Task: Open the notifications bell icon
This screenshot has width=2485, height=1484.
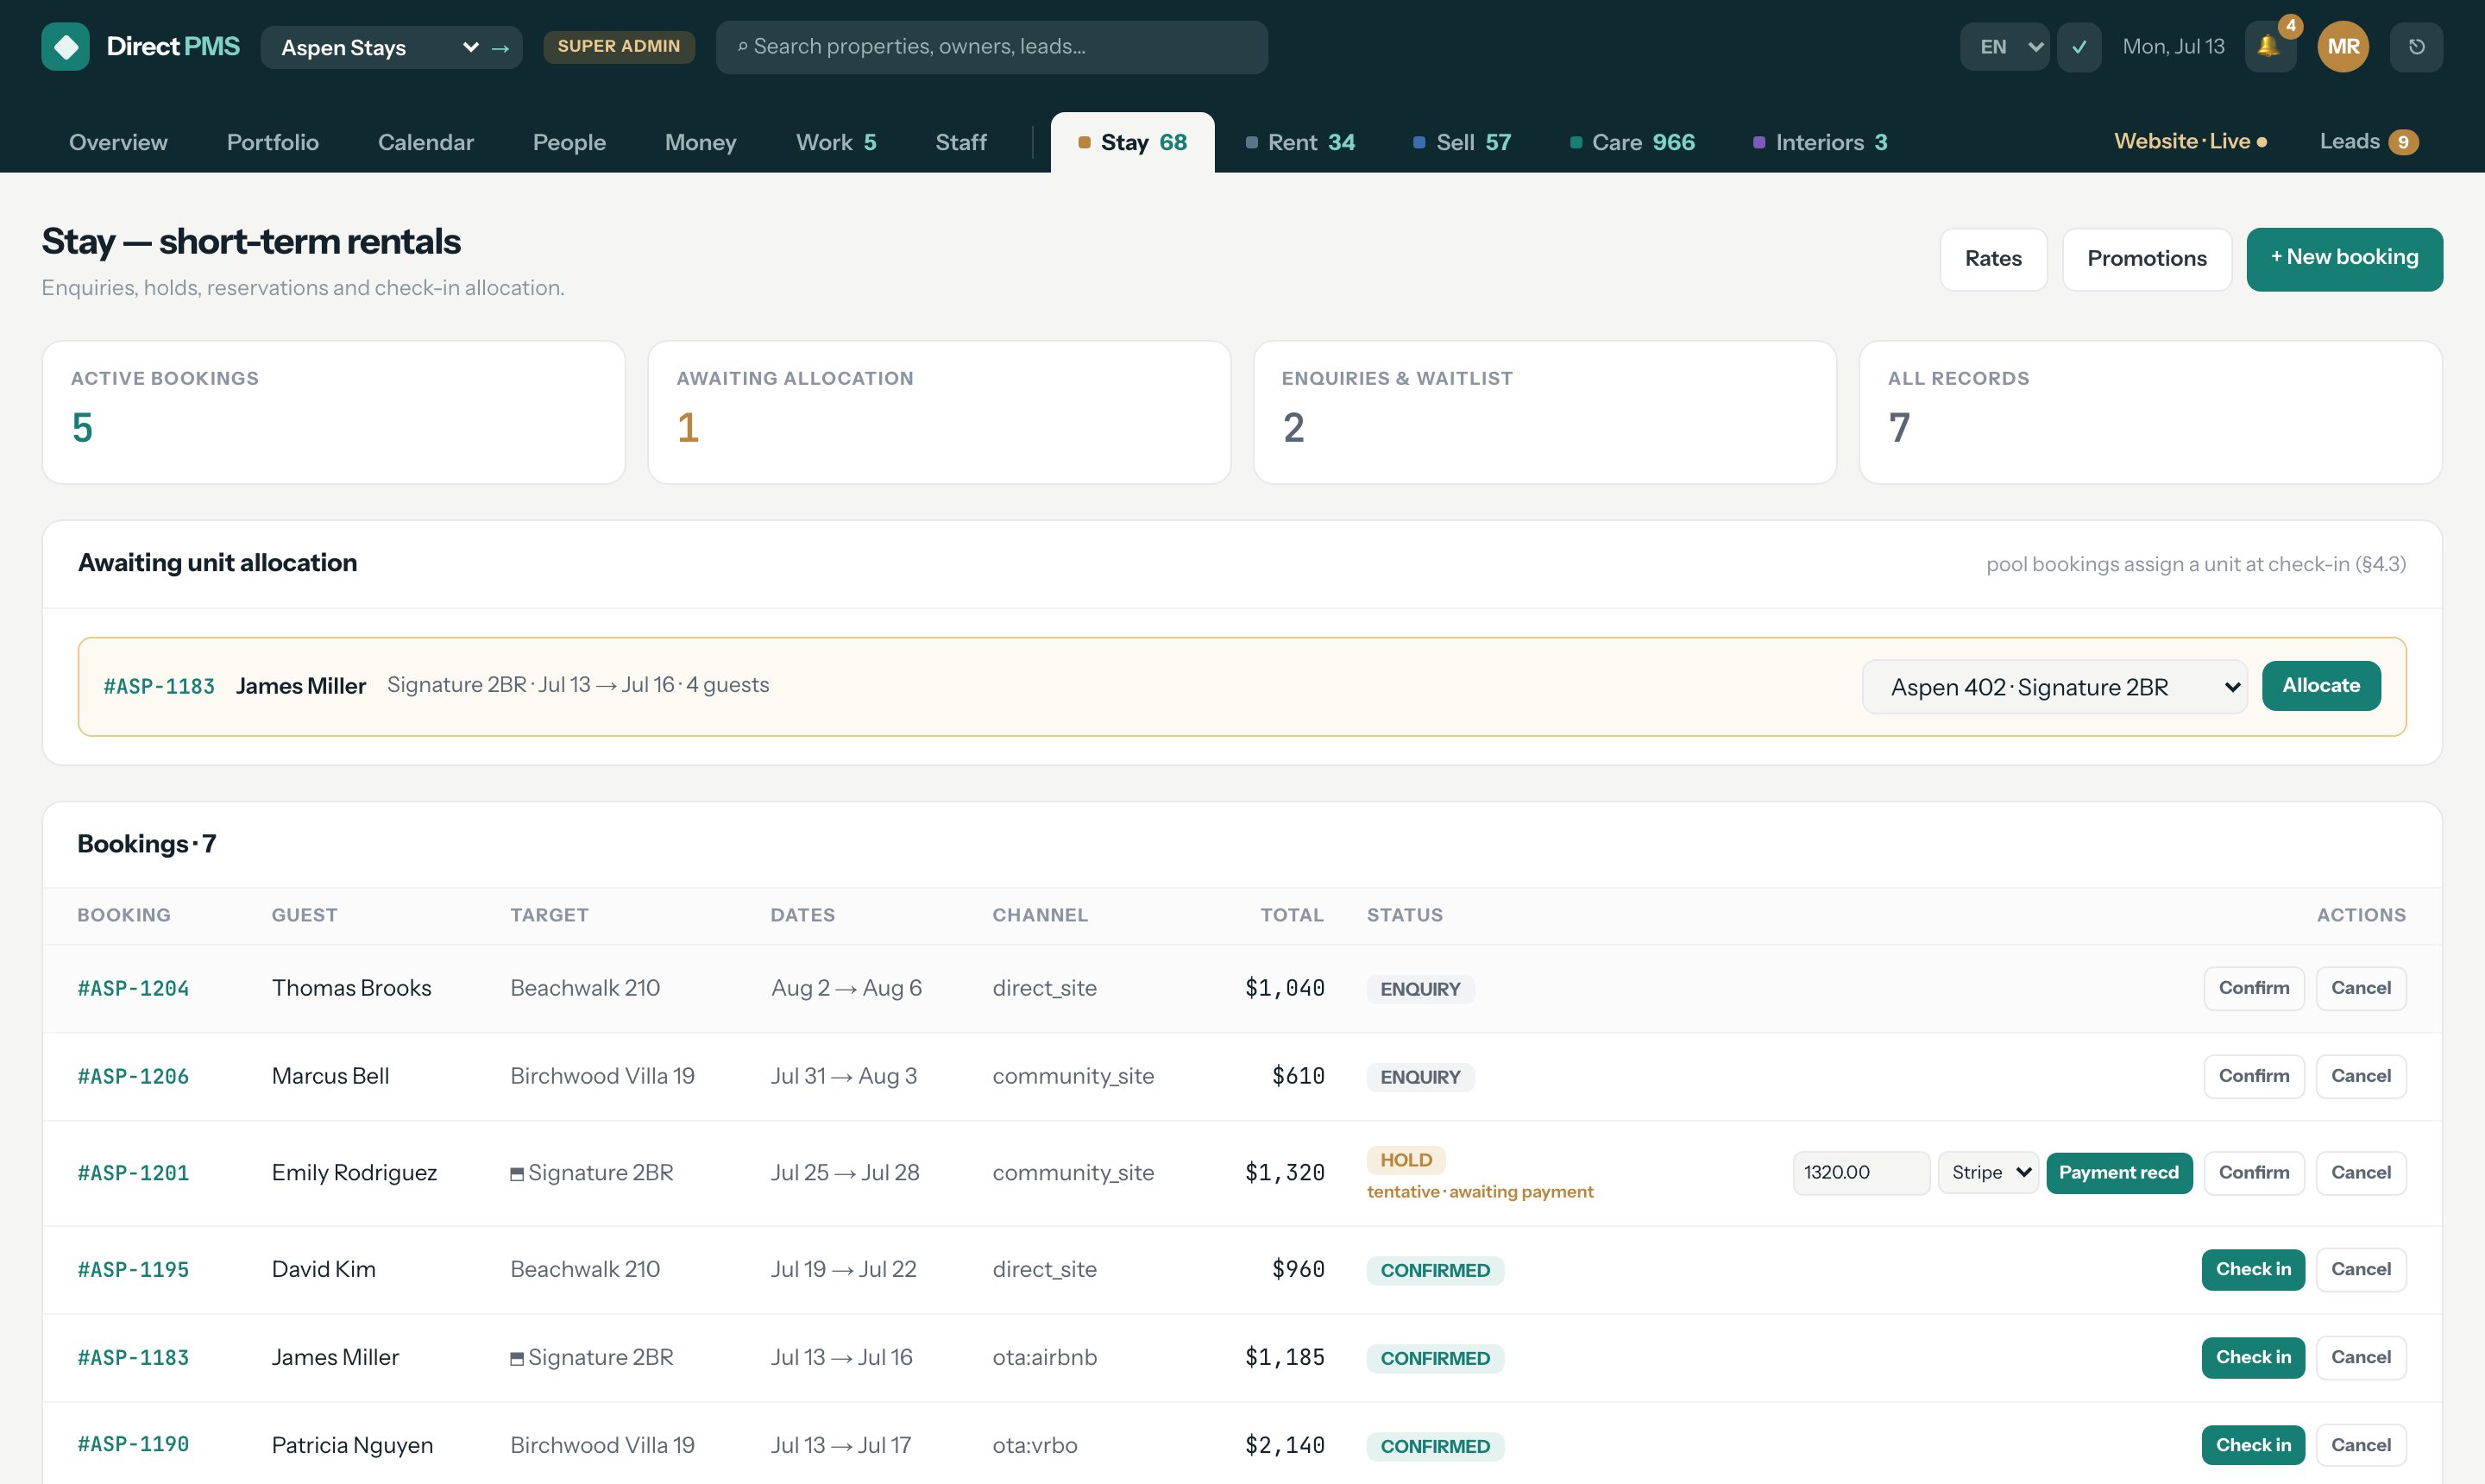Action: click(x=2269, y=46)
